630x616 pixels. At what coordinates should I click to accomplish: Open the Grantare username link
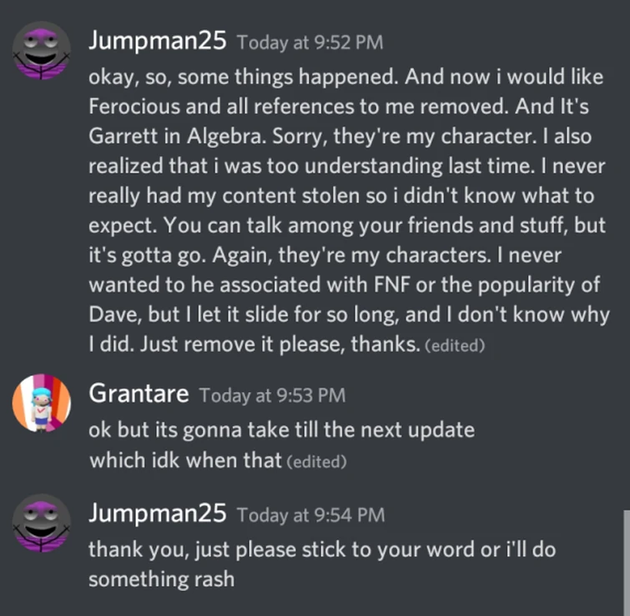click(x=139, y=394)
